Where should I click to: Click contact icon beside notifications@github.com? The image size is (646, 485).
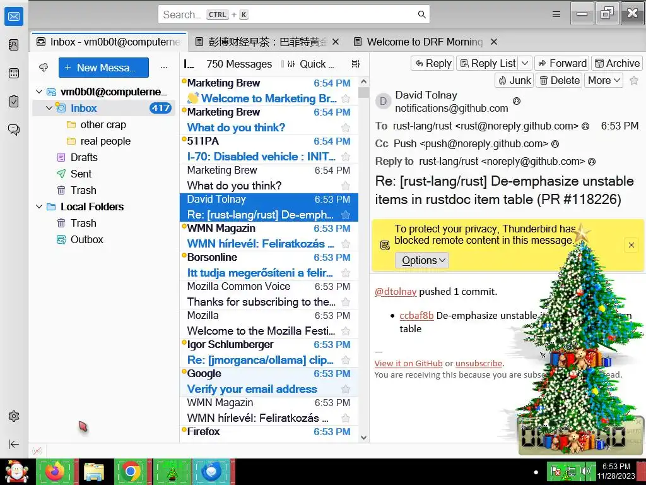pos(516,100)
